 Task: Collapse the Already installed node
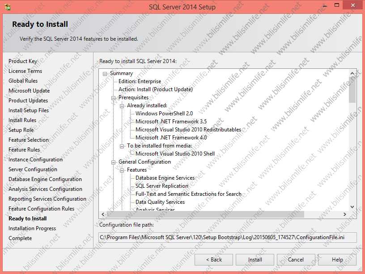(122, 106)
